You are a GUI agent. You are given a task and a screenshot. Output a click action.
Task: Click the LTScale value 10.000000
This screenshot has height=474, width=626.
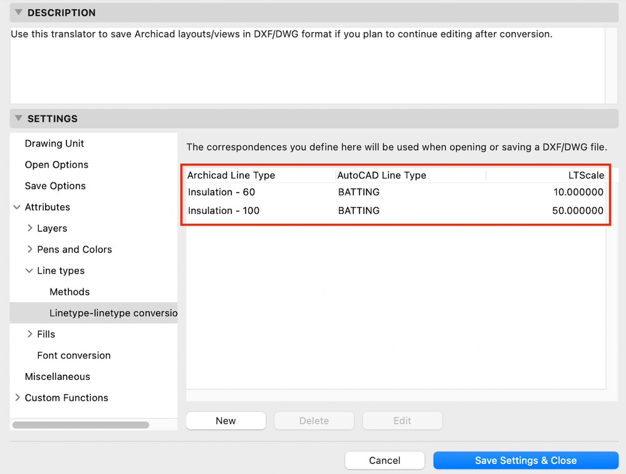(578, 192)
